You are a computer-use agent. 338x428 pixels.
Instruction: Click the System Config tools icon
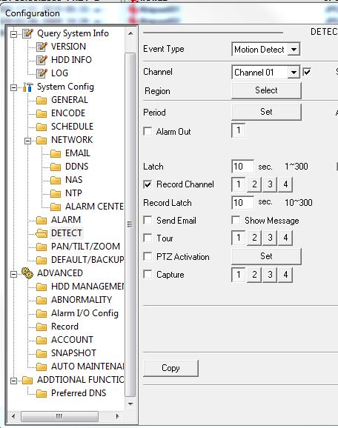click(27, 87)
